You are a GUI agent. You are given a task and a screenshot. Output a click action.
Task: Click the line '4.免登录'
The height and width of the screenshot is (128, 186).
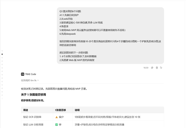coord(64,26)
